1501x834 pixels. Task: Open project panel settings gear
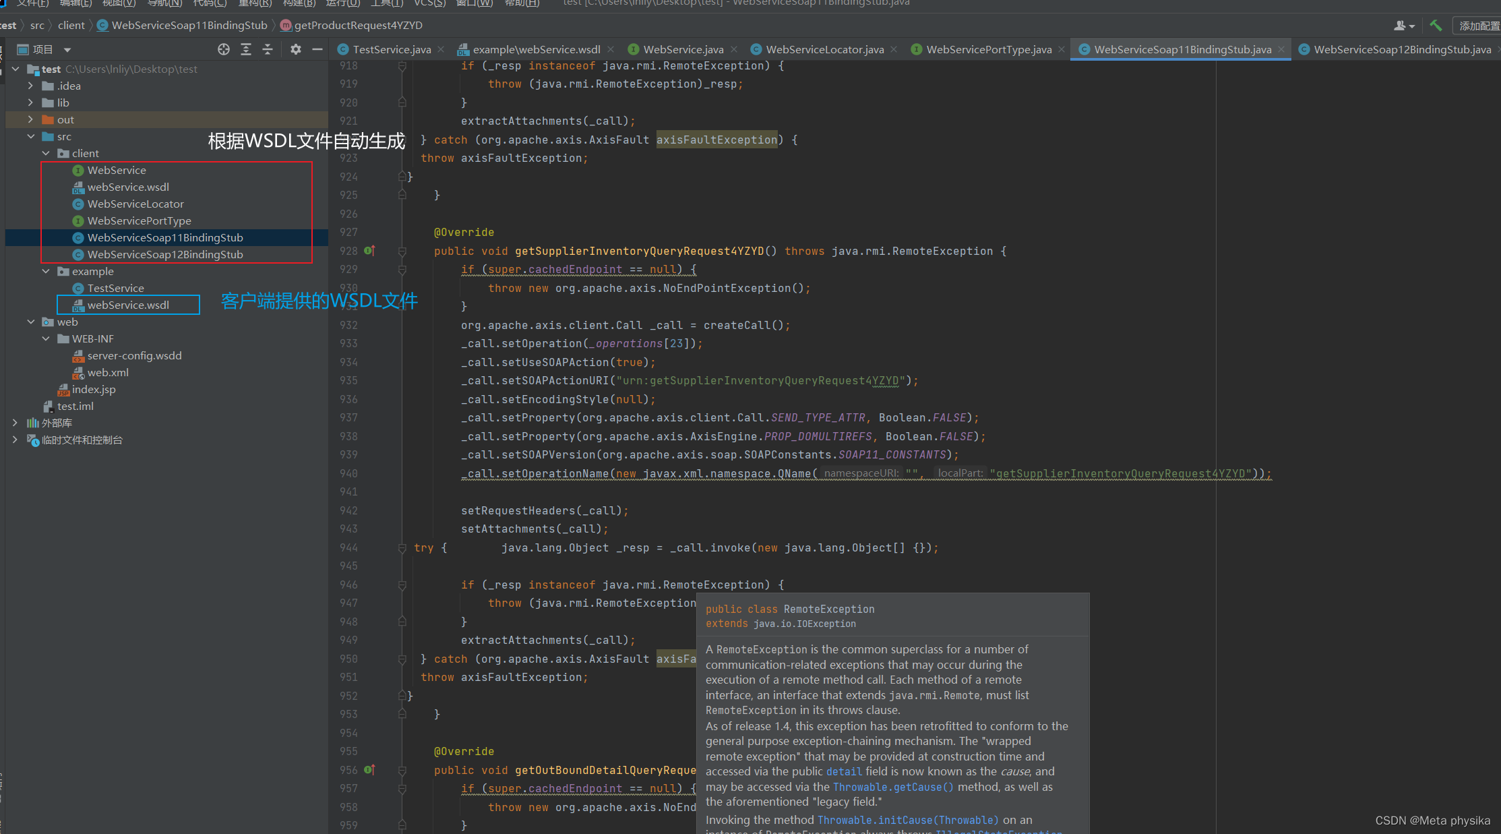pos(296,49)
